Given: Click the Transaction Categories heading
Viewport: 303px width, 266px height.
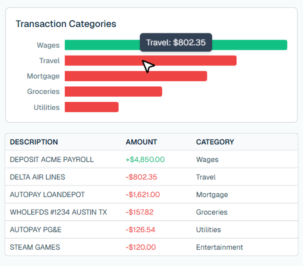Looking at the screenshot, I should 66,24.
